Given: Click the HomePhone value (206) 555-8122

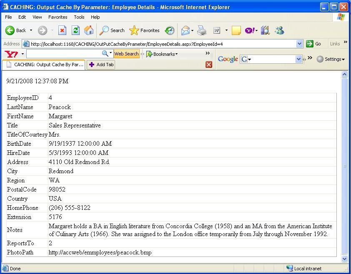Looking at the screenshot, I should [x=70, y=208].
